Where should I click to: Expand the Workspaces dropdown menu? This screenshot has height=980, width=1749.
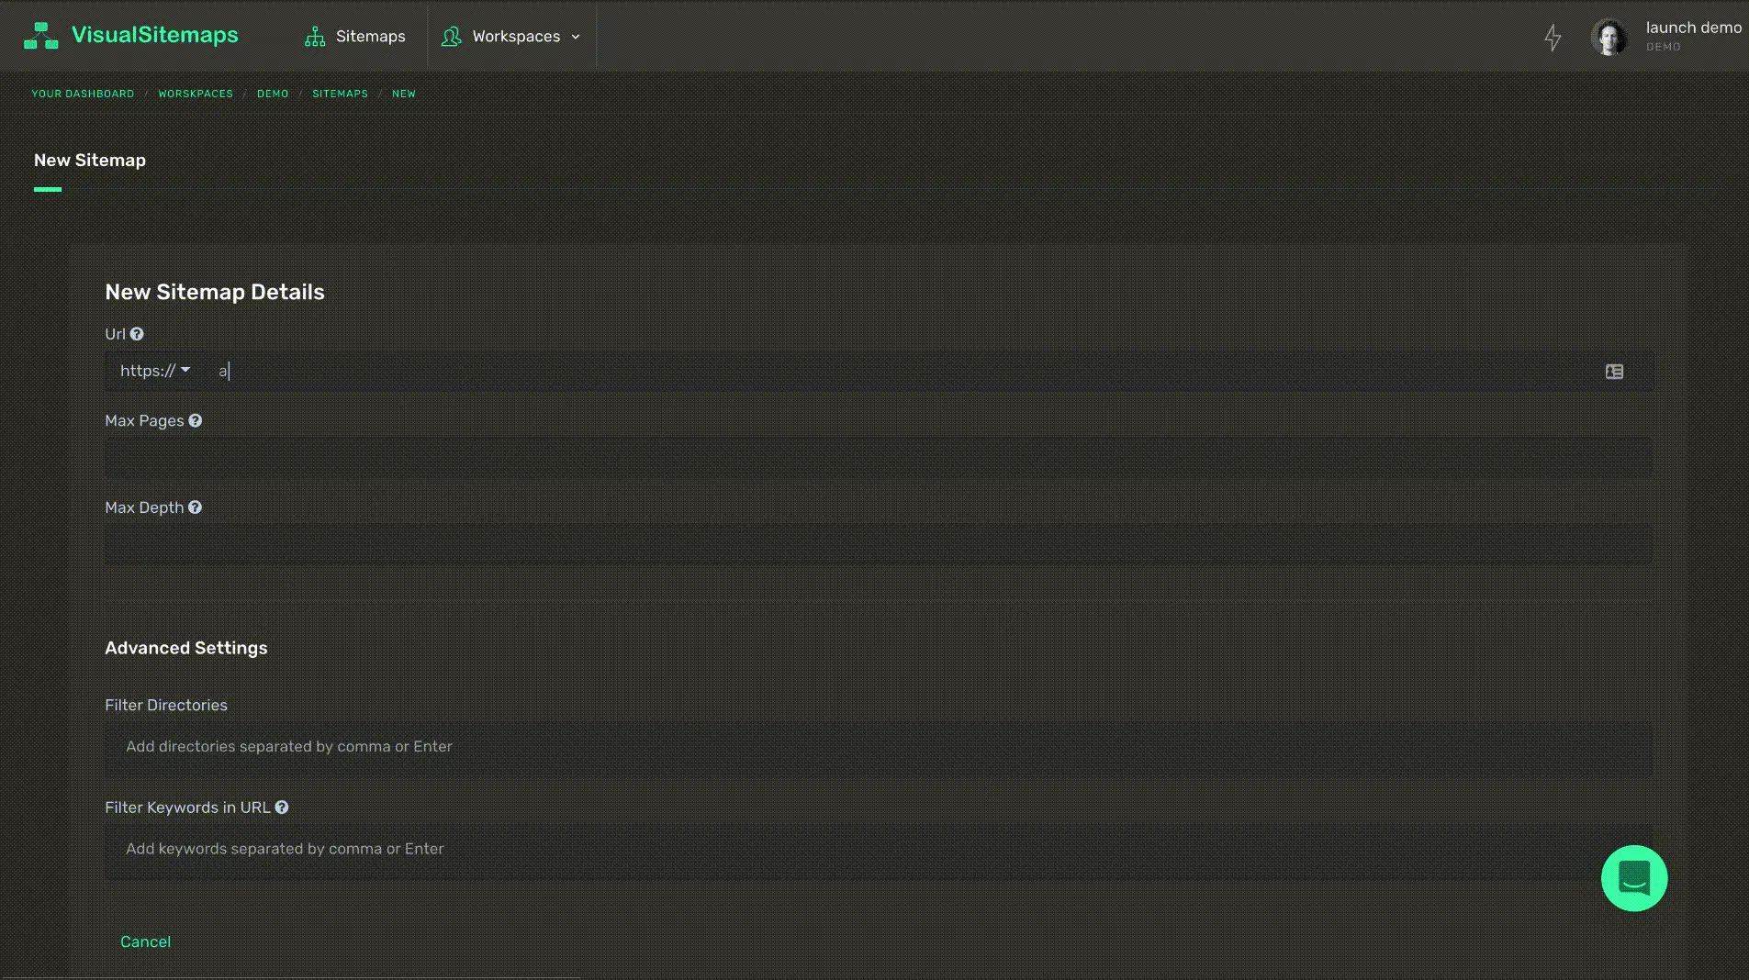pos(511,37)
